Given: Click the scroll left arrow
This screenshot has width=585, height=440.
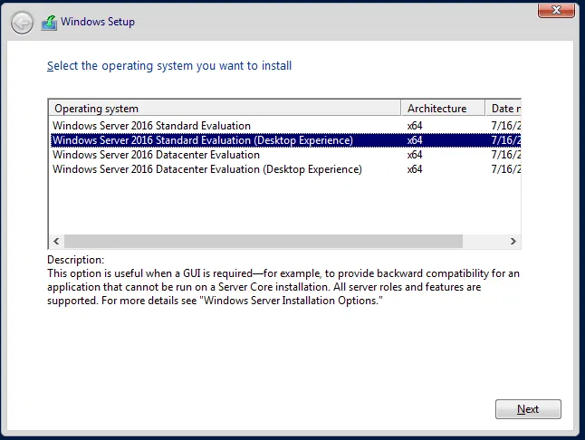Looking at the screenshot, I should tap(56, 241).
